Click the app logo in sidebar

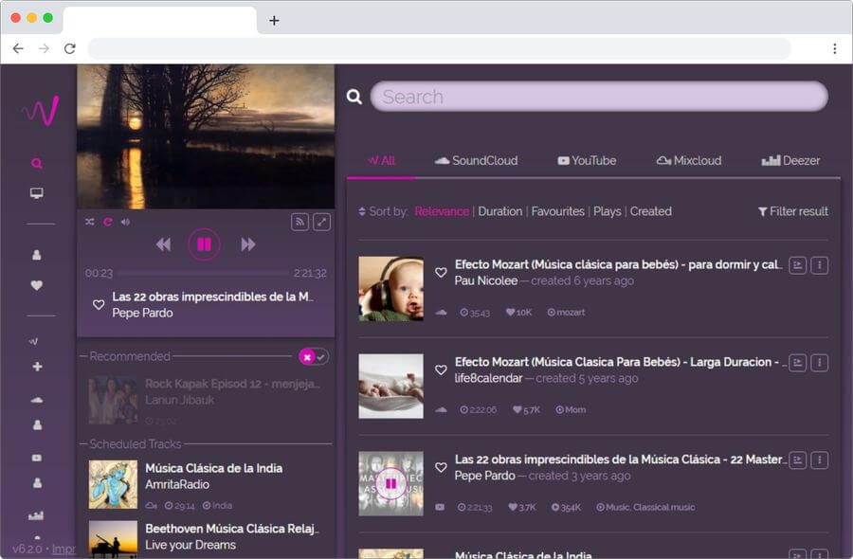(x=41, y=111)
